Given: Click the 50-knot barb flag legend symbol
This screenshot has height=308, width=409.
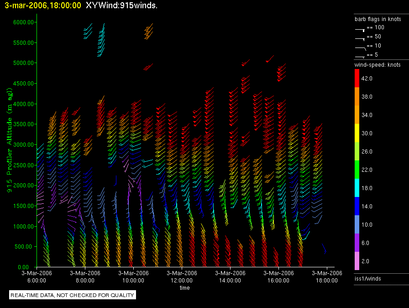Looking at the screenshot, I should (360, 39).
